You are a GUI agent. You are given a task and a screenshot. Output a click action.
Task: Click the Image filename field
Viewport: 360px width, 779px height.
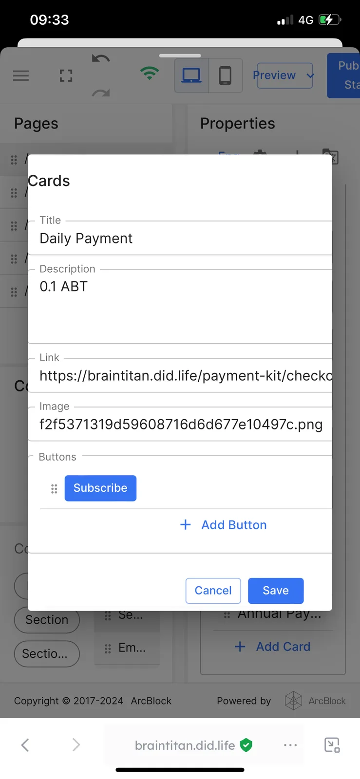click(x=180, y=424)
